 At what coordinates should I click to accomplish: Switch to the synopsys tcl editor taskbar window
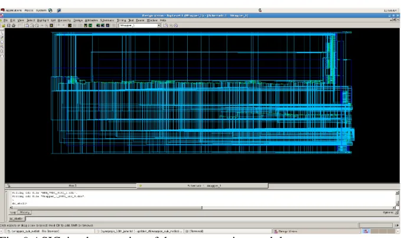[x=139, y=232]
